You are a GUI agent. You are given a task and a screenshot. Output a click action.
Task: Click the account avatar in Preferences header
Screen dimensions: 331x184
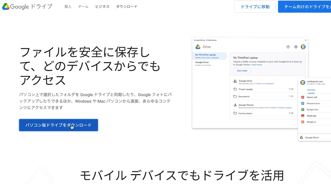303,47
